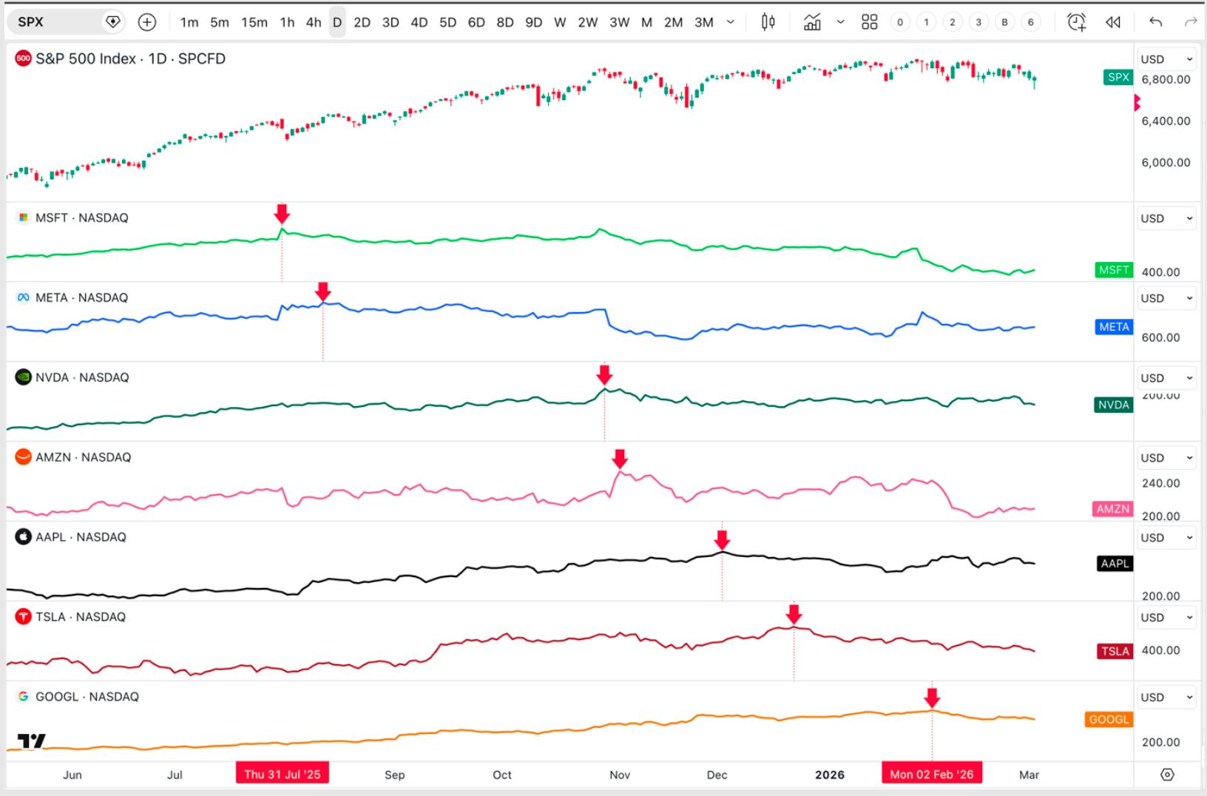Viewport: 1207px width, 796px height.
Task: Open the layout grid selector
Action: (x=870, y=22)
